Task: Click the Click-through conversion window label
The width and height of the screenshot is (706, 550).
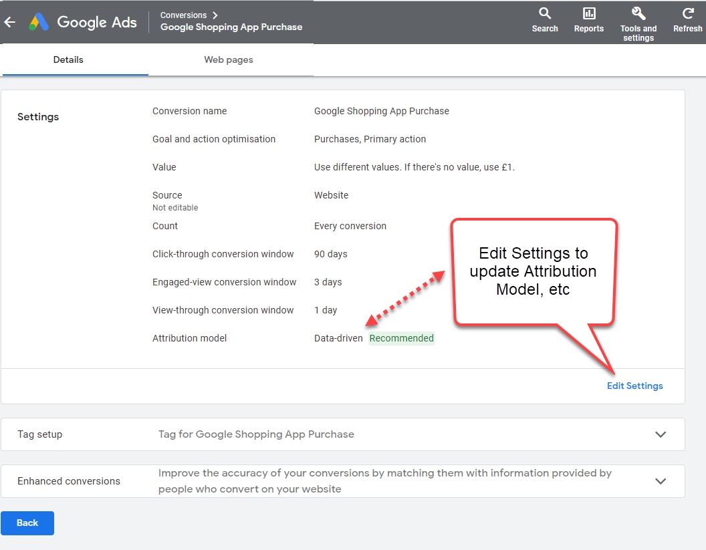Action: tap(223, 255)
